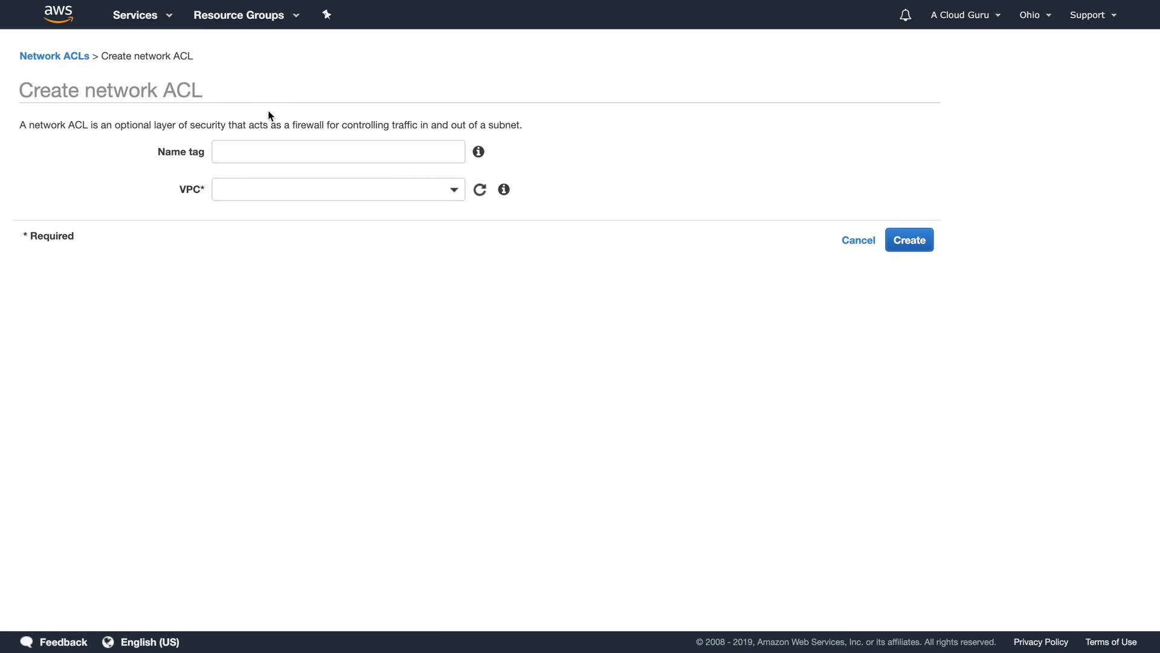Expand the Support dropdown menu
Screen dimensions: 1160x653
point(1092,15)
